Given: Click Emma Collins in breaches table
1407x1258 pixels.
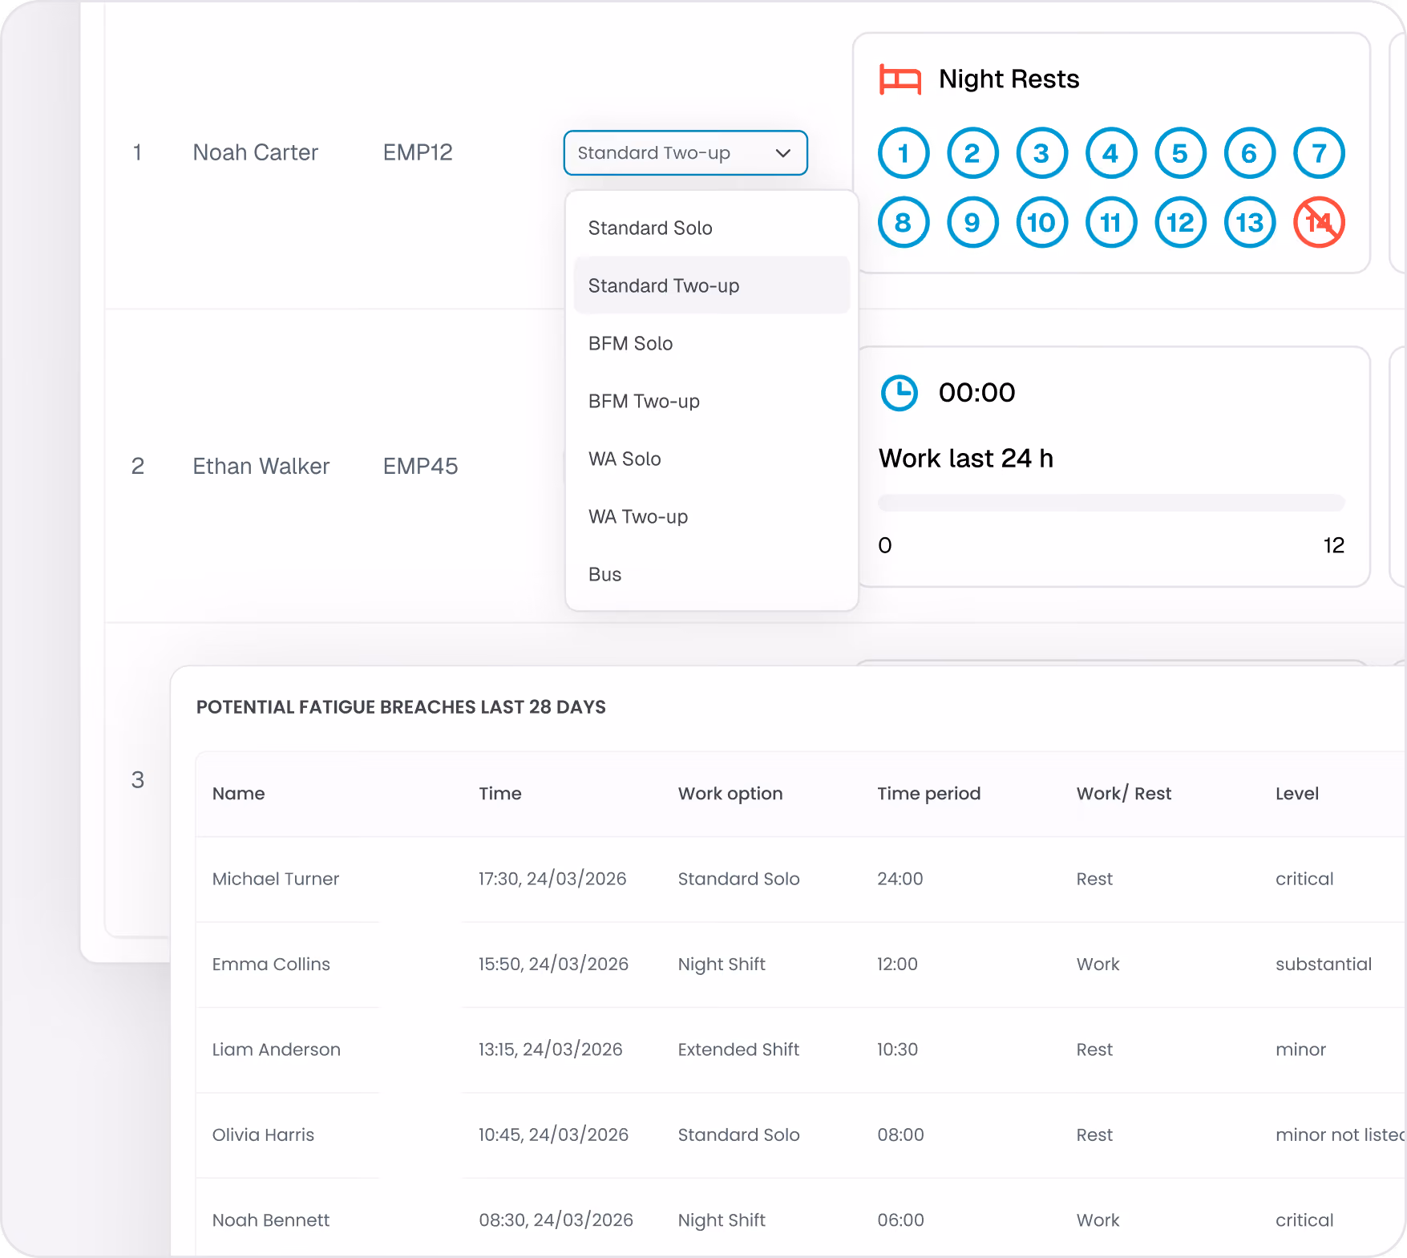Looking at the screenshot, I should [271, 965].
